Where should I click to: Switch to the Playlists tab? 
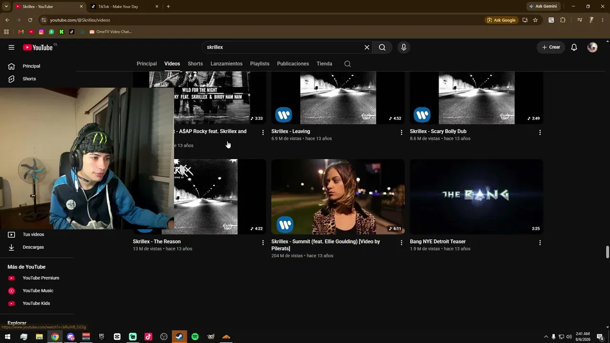260,64
